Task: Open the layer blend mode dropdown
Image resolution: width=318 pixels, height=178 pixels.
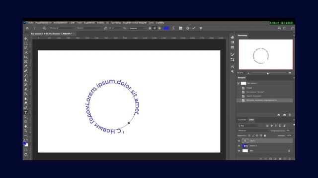Action: [x=253, y=131]
